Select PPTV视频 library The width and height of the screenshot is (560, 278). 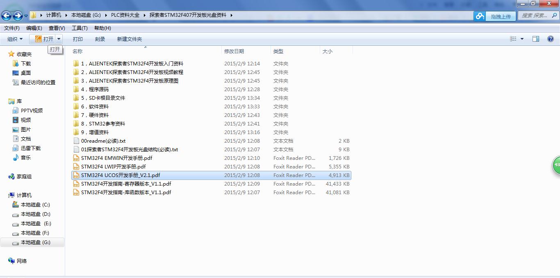click(x=32, y=111)
